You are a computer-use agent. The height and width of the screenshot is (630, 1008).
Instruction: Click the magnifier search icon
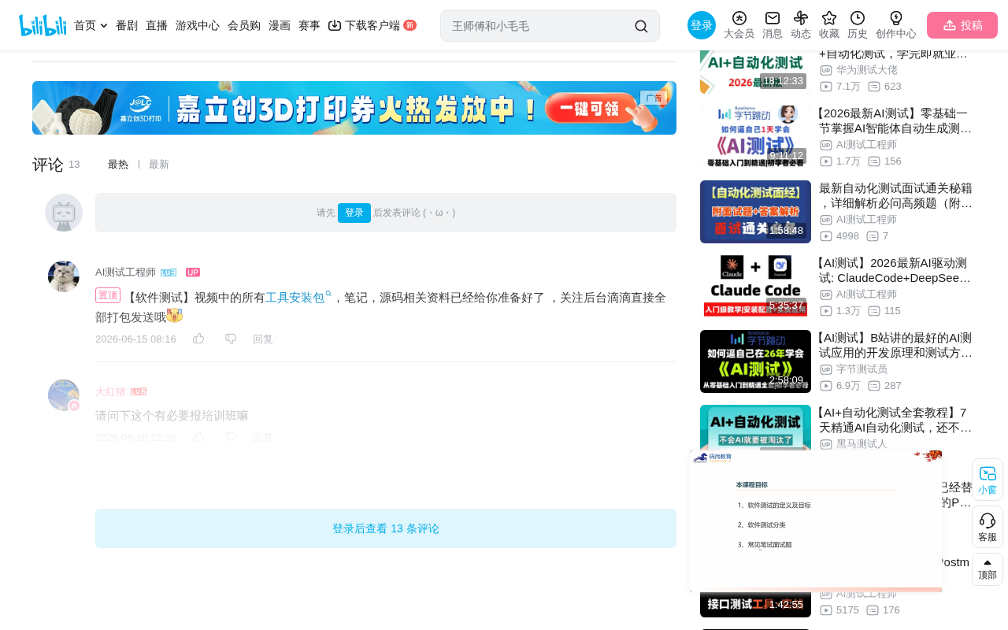pos(641,26)
